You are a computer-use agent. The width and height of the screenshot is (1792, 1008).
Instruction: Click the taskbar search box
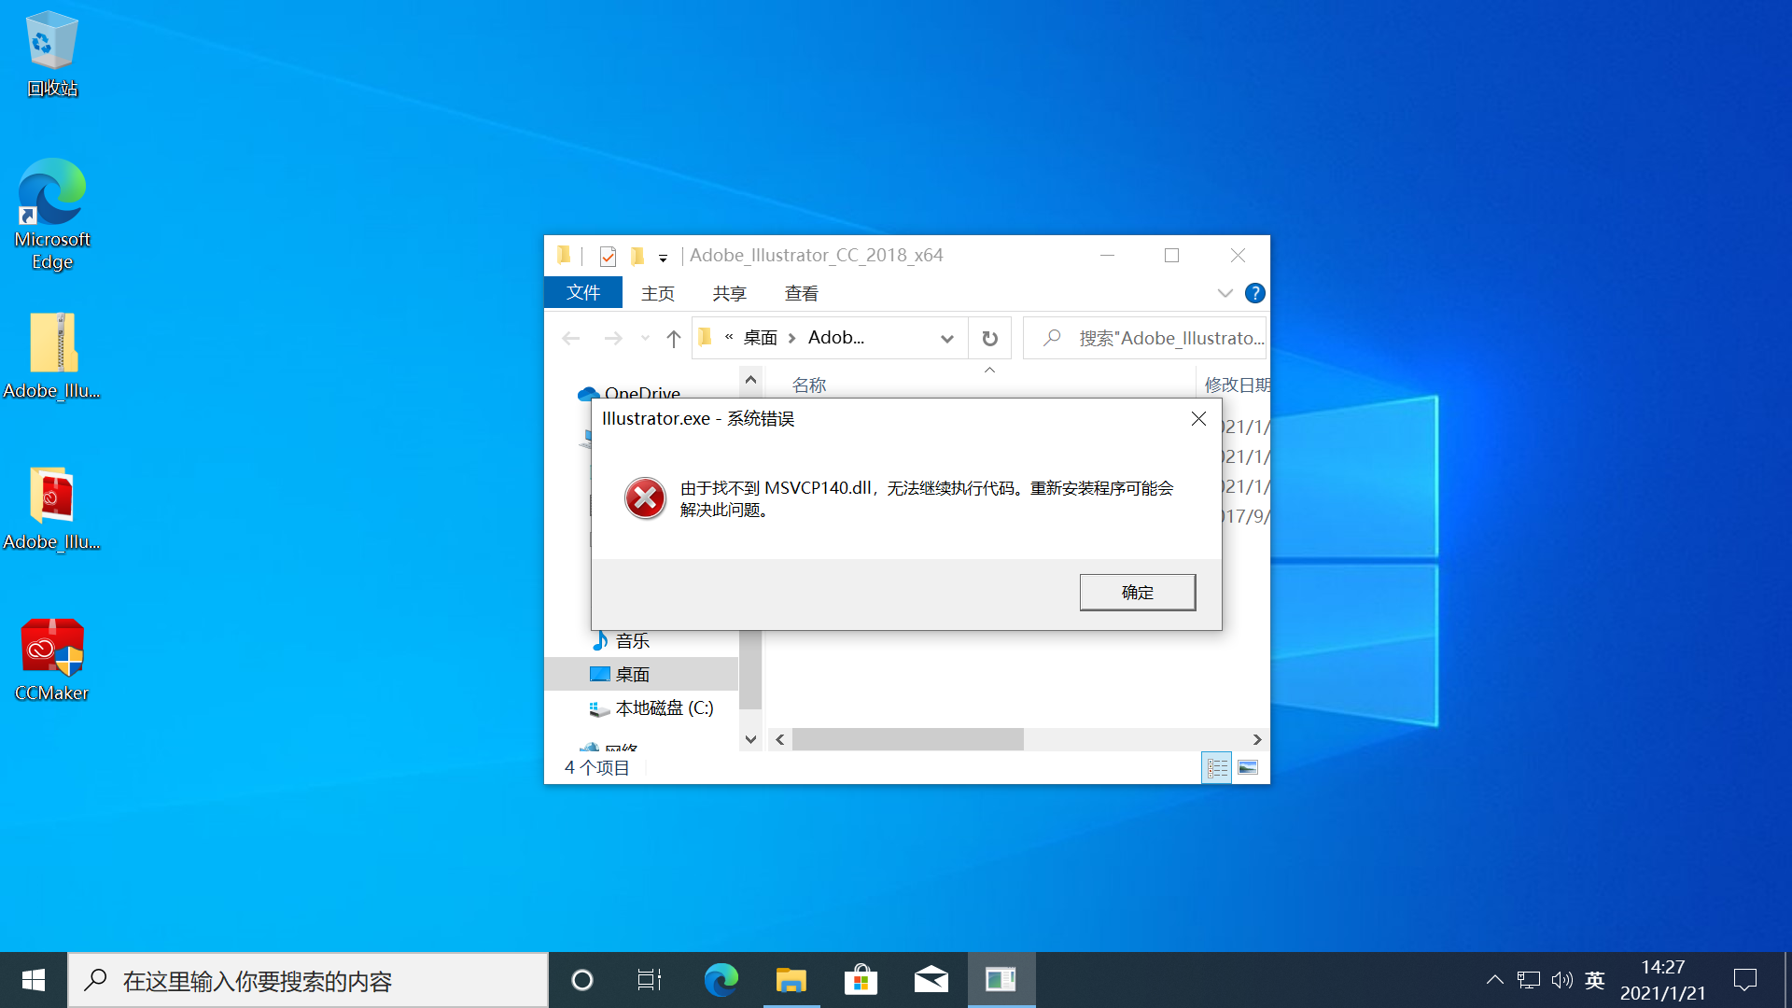pyautogui.click(x=308, y=980)
